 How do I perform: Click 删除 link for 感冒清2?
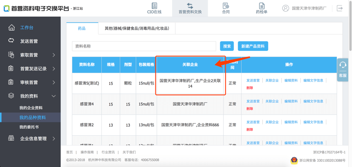coord(249,129)
